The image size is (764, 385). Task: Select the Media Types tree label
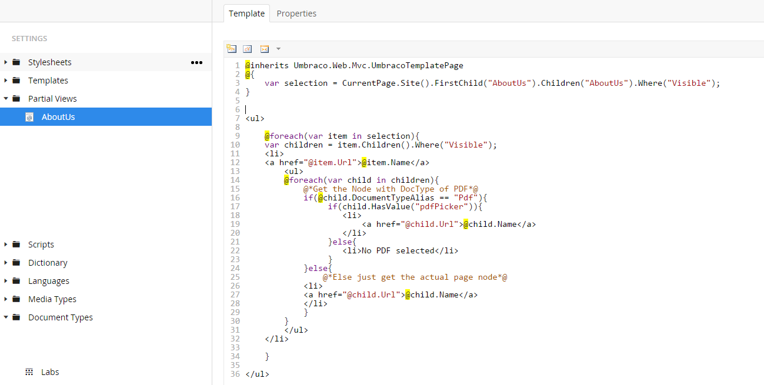coord(52,299)
